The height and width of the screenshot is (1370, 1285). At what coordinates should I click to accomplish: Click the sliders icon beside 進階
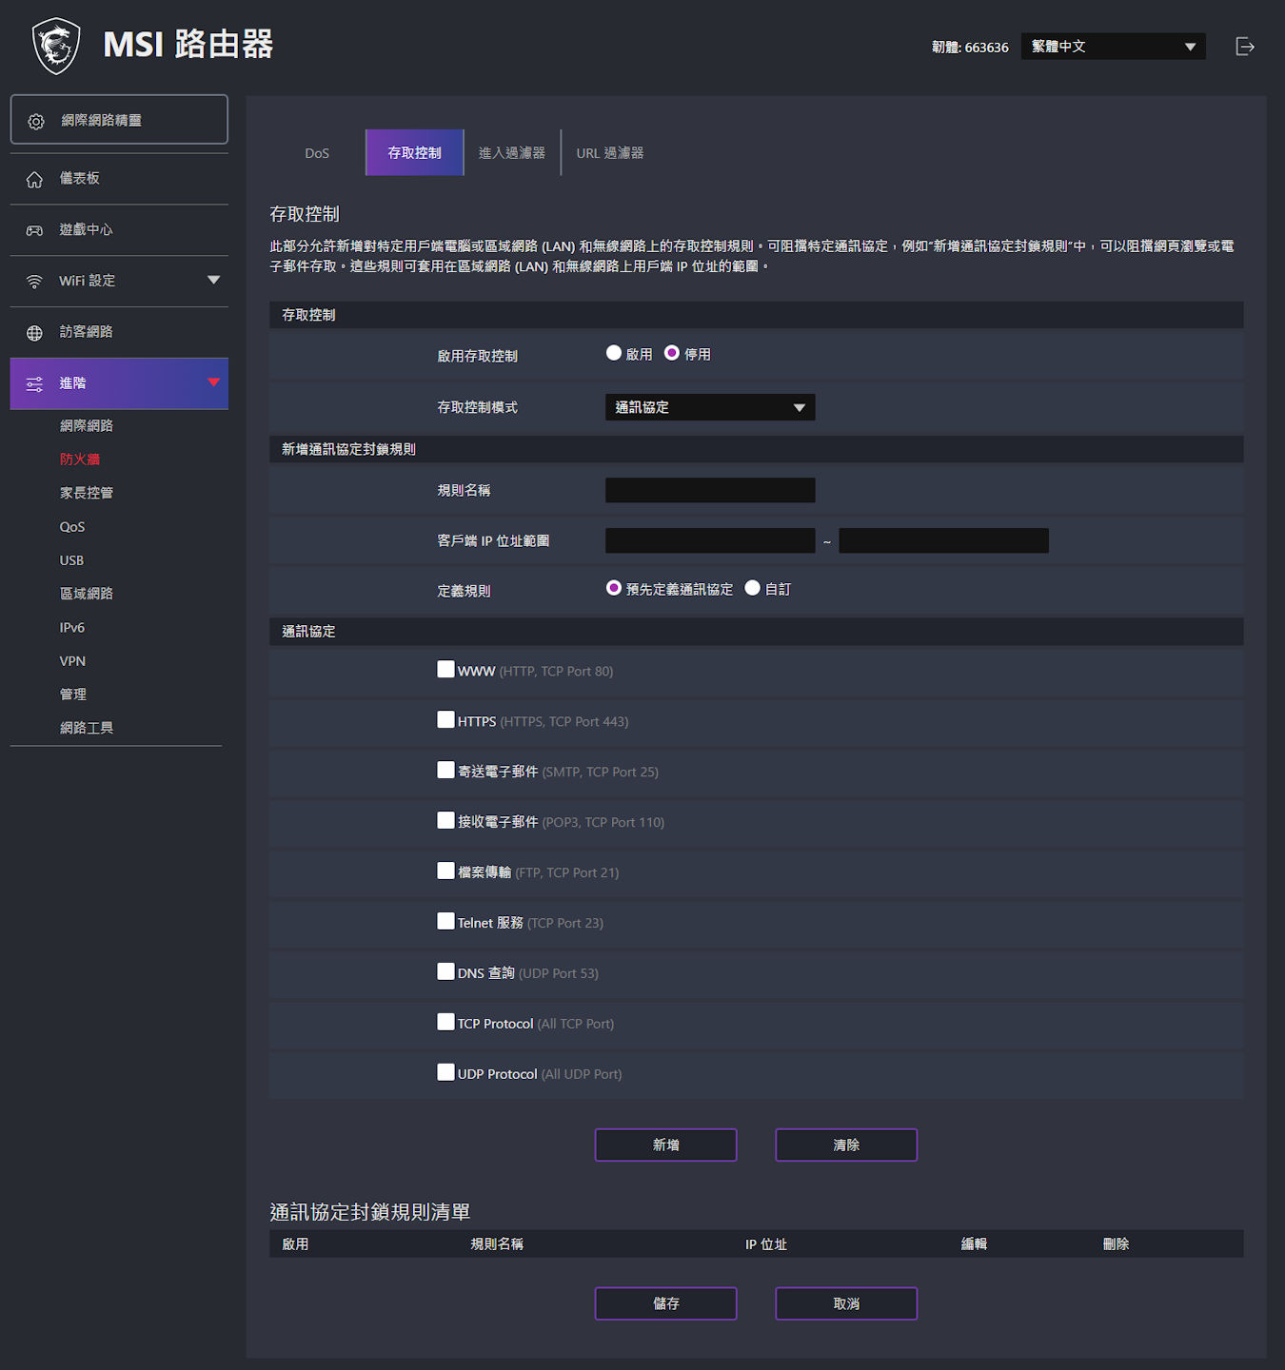pyautogui.click(x=34, y=384)
